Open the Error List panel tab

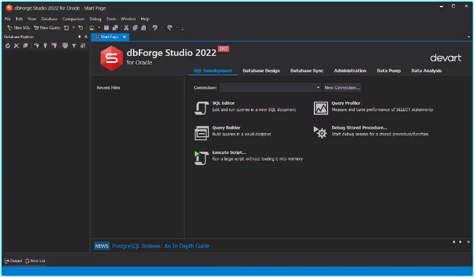click(x=35, y=261)
